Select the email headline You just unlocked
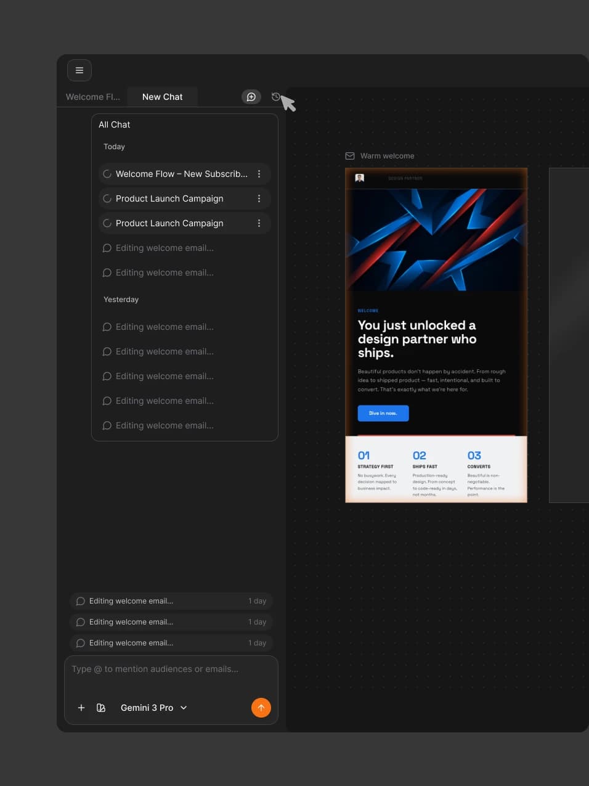This screenshot has height=786, width=589. (x=417, y=338)
